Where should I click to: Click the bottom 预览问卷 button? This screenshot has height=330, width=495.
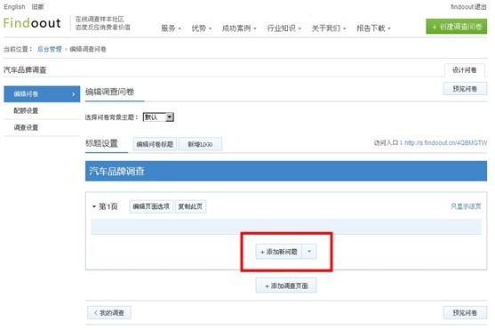coord(465,312)
